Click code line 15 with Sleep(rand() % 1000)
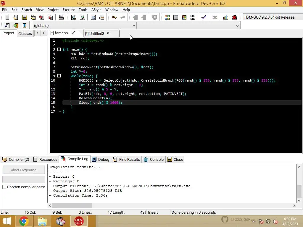The height and width of the screenshot is (227, 303). (182, 103)
